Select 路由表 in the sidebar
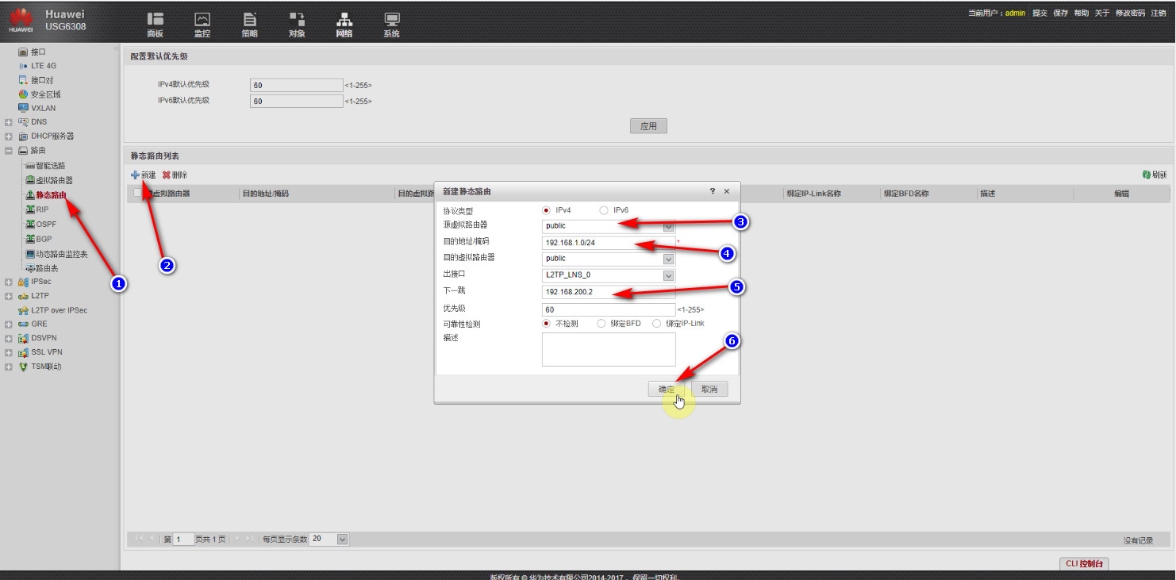The height and width of the screenshot is (580, 1176). tap(46, 268)
